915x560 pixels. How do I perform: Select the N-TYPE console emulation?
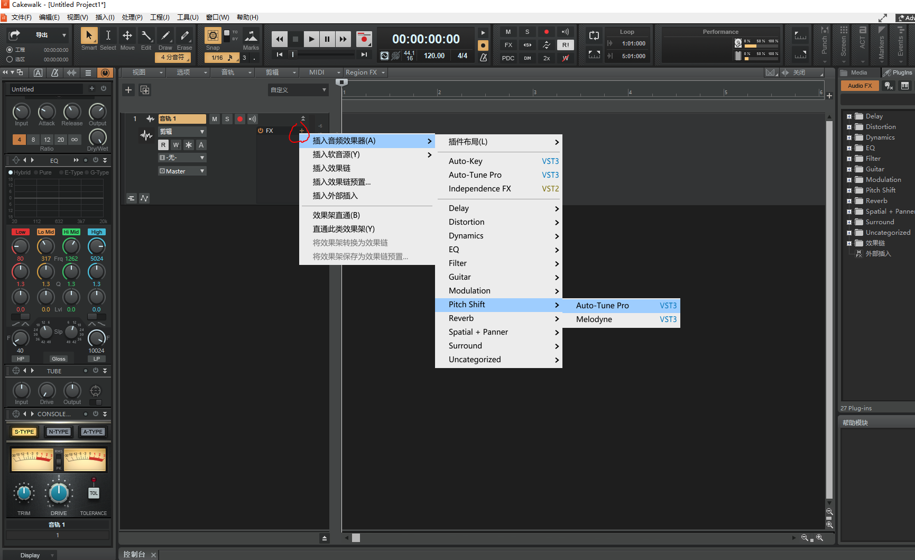click(x=58, y=432)
